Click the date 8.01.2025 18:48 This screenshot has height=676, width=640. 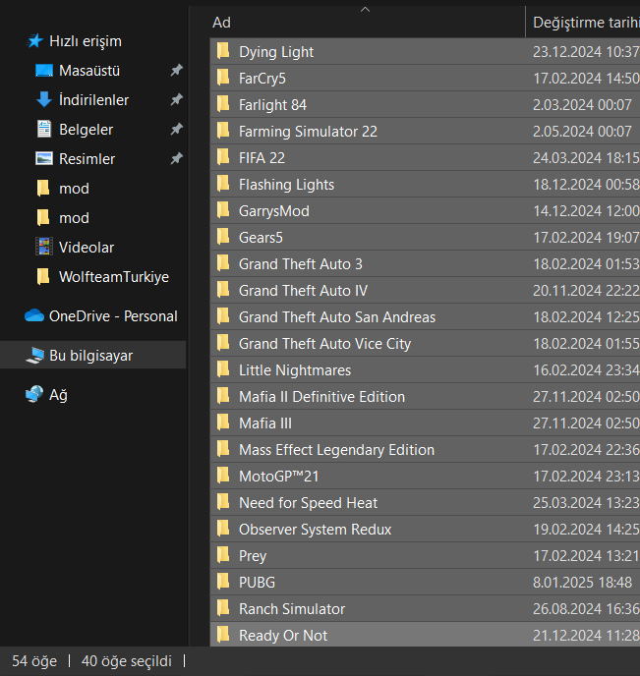pos(582,582)
